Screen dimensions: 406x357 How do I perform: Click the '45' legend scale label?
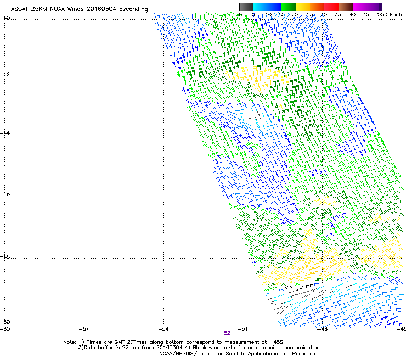coord(366,15)
